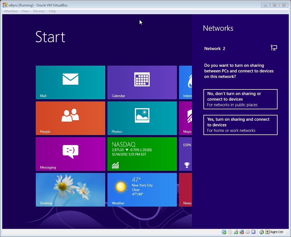Click the virtualization chip status icon
This screenshot has height=237, width=291.
[253, 232]
